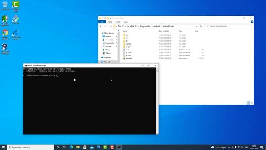Click the green Camtasia taskbar icon
The height and width of the screenshot is (150, 266).
coord(105,147)
